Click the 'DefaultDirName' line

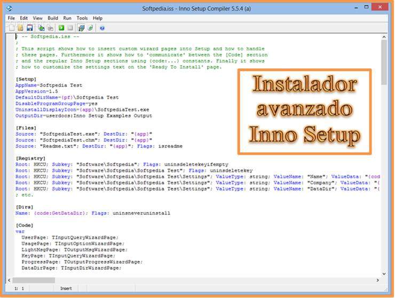click(67, 97)
